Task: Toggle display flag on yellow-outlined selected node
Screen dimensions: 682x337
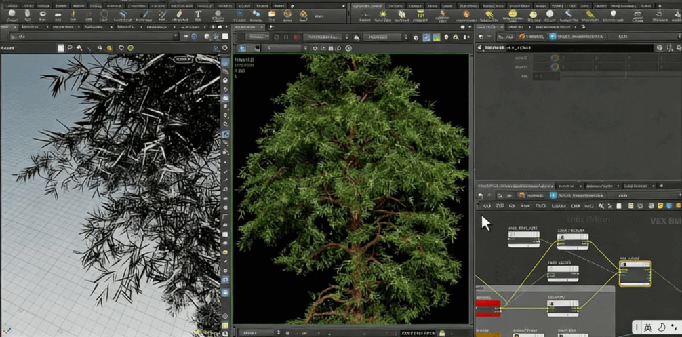Action: pyautogui.click(x=647, y=264)
